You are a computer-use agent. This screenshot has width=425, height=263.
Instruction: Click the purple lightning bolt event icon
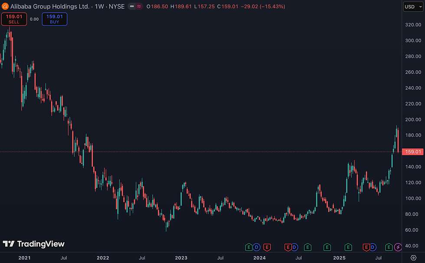[398, 247]
